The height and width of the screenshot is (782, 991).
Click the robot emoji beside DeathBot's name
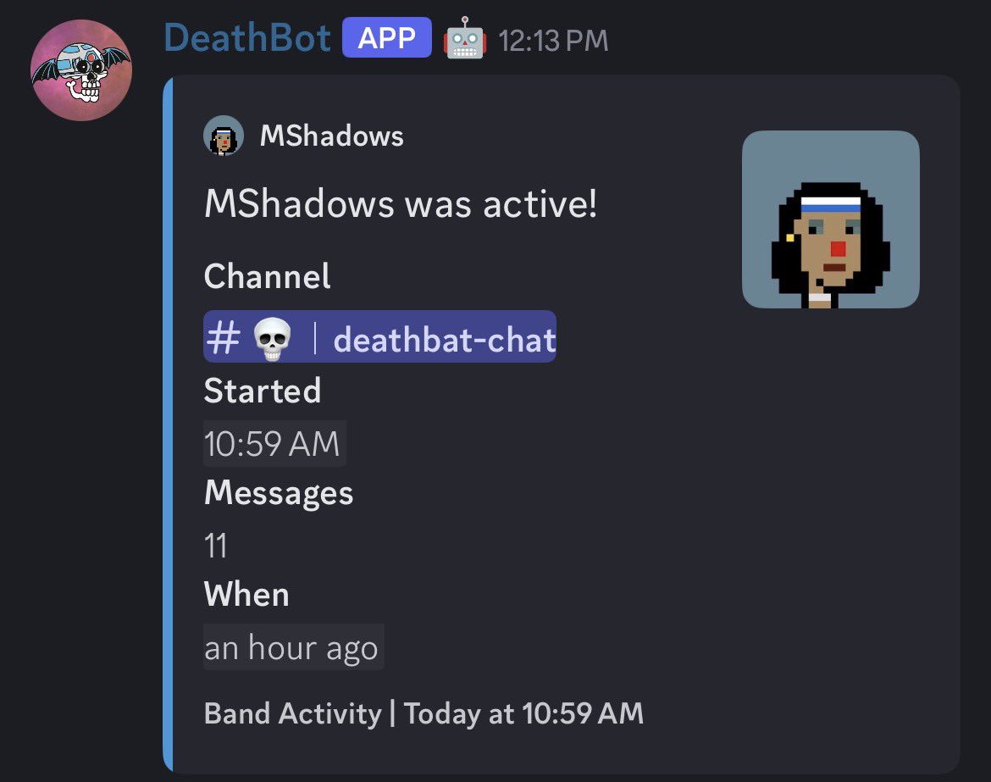464,38
